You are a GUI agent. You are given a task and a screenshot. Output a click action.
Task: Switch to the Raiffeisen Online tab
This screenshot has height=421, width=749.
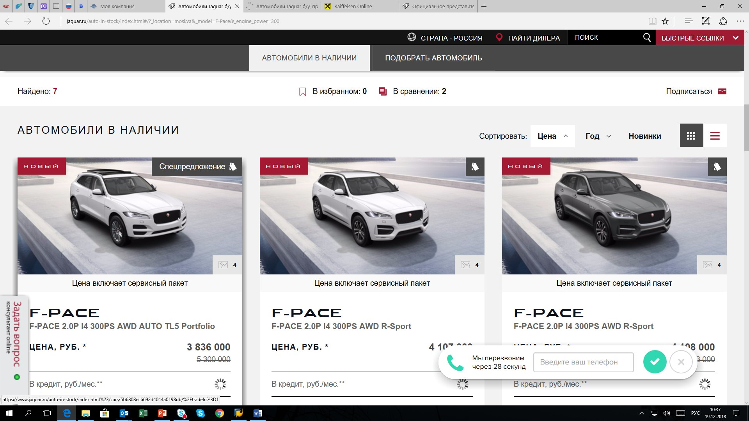360,6
